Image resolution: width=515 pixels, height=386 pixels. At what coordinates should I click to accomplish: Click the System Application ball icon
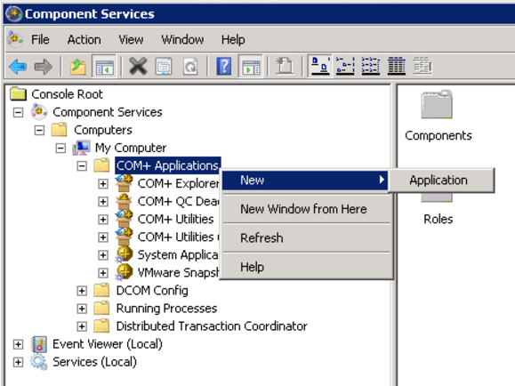pos(124,254)
